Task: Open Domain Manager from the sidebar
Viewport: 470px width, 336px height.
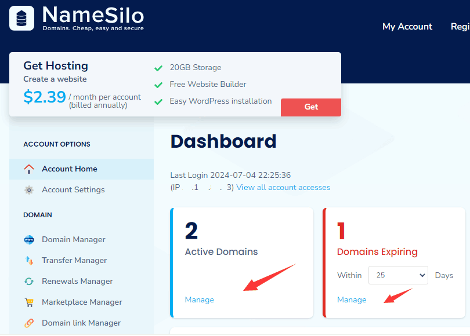Action: pyautogui.click(x=73, y=240)
